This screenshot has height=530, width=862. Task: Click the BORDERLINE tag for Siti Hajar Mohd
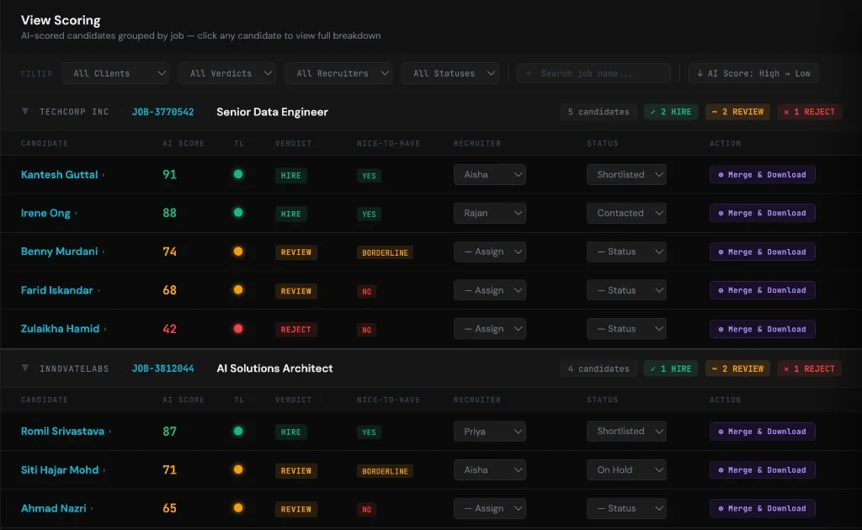385,471
